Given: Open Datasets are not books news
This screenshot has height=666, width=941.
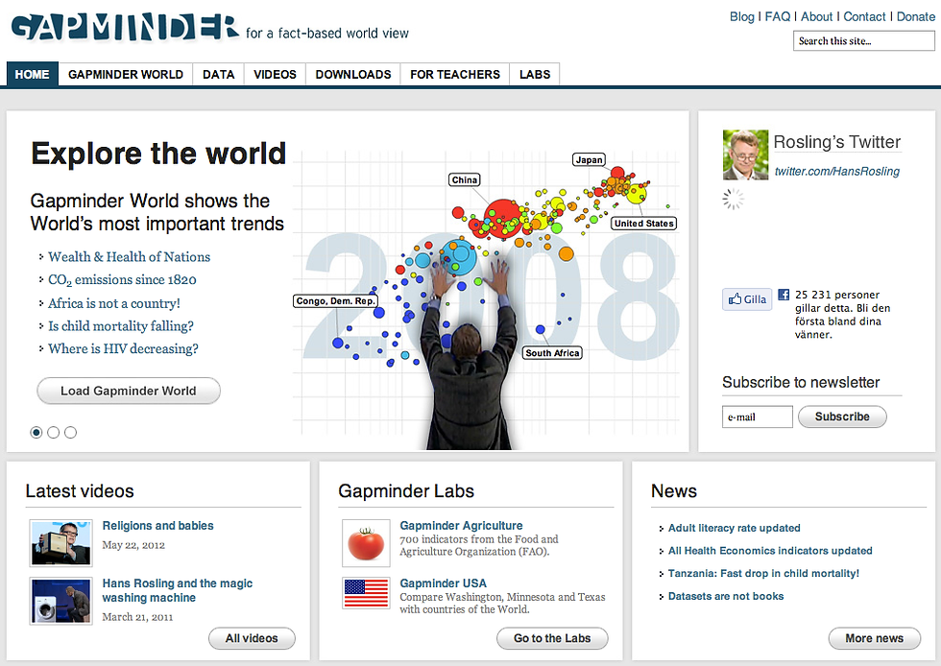Looking at the screenshot, I should pyautogui.click(x=726, y=596).
